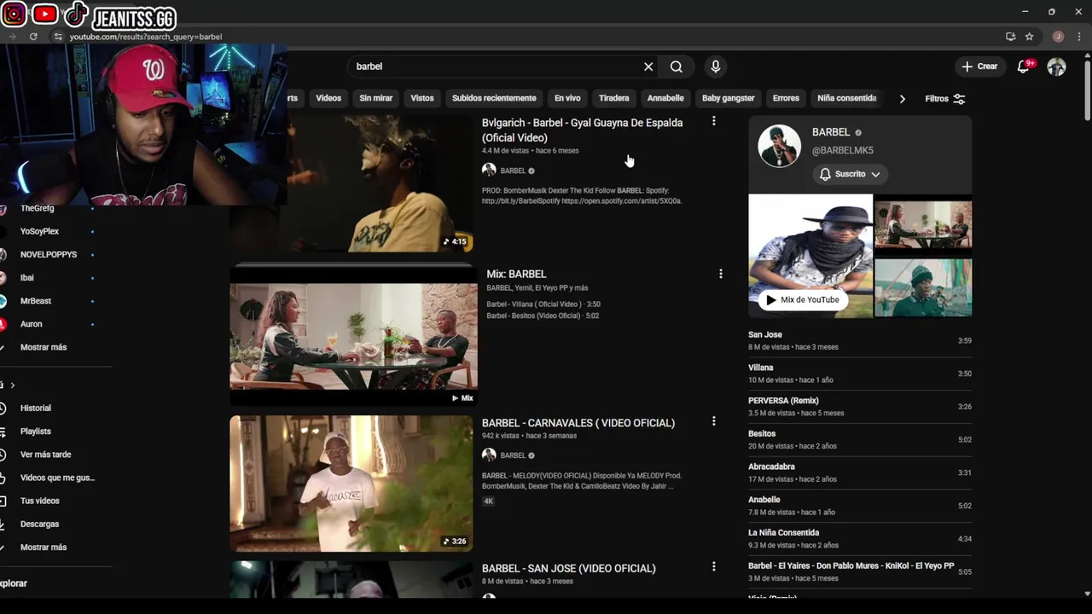The width and height of the screenshot is (1092, 614).
Task: Click the CARNAVALES video thumbnail
Action: [351, 483]
